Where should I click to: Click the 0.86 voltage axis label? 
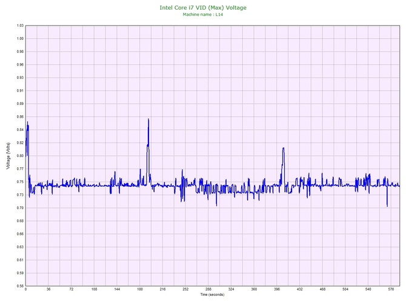(20, 116)
